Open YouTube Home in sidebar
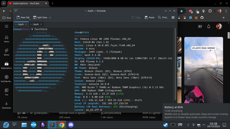The image size is (230, 129). pyautogui.click(x=6, y=39)
